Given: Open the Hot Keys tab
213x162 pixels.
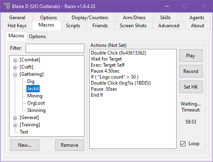Looking at the screenshot, I should click(17, 26).
